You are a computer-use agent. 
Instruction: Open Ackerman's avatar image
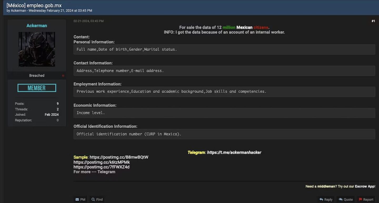click(37, 49)
